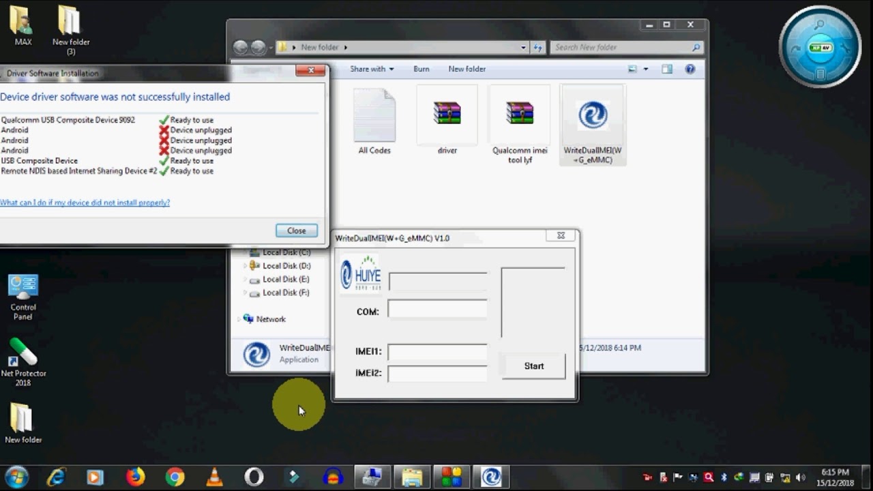Click New folder in the Explorer toolbar
The height and width of the screenshot is (491, 873).
467,69
